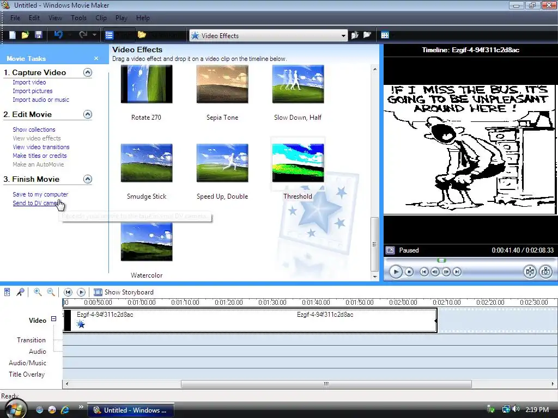The width and height of the screenshot is (558, 418).
Task: Open the Tools menu
Action: point(78,18)
